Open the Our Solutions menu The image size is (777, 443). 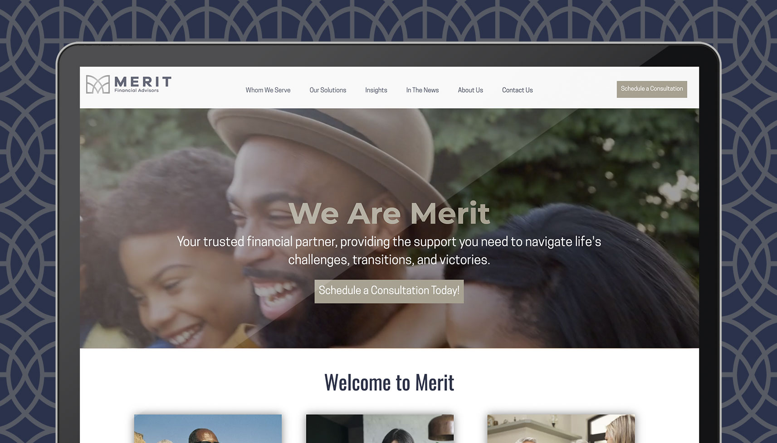328,90
